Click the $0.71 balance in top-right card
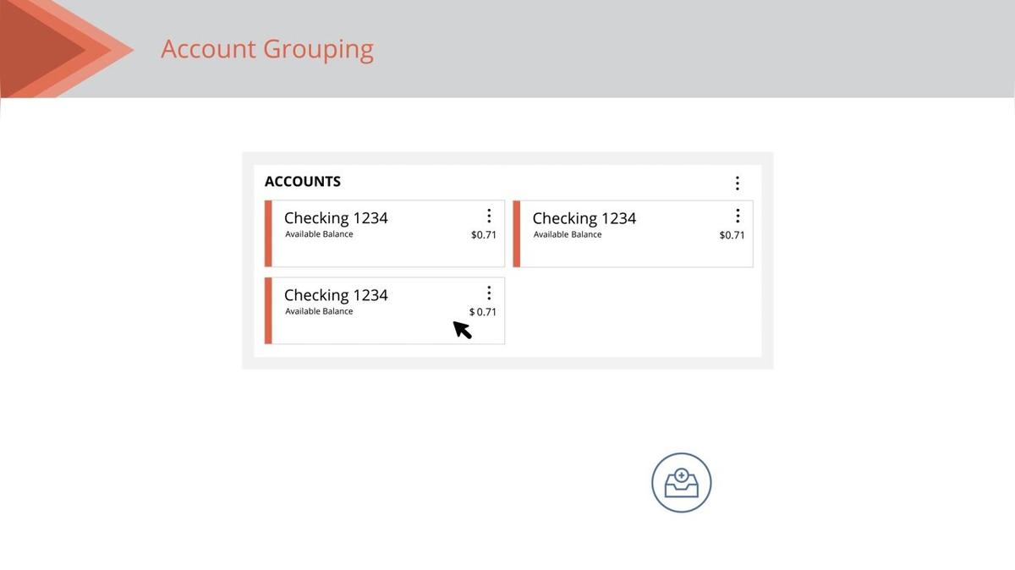Screen dimensions: 1015x570 click(732, 235)
